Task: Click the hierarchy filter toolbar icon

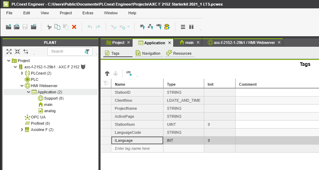Action: point(151,27)
